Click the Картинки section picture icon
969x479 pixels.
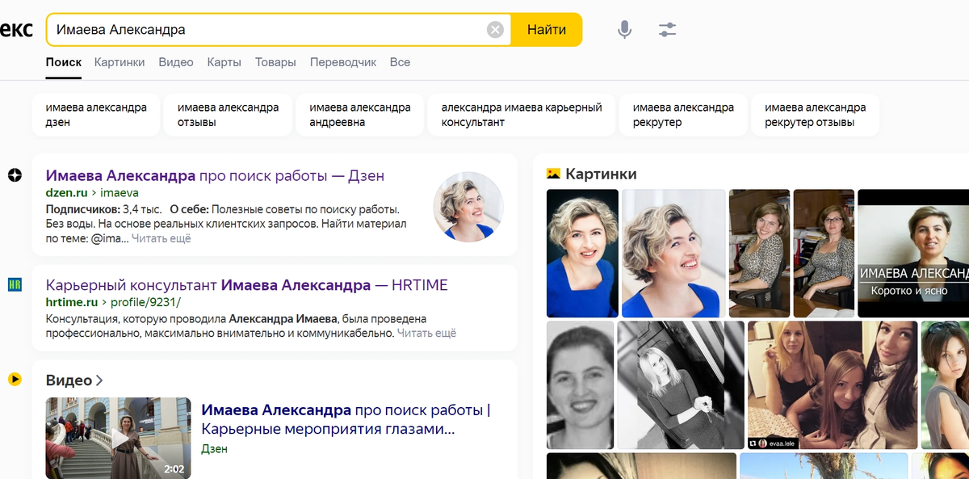pyautogui.click(x=555, y=173)
